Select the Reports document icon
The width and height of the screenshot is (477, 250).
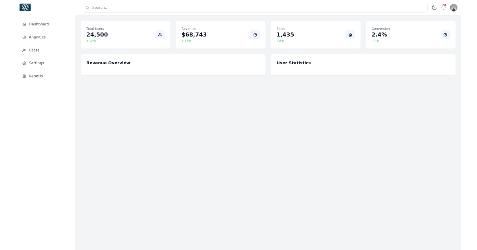(24, 76)
